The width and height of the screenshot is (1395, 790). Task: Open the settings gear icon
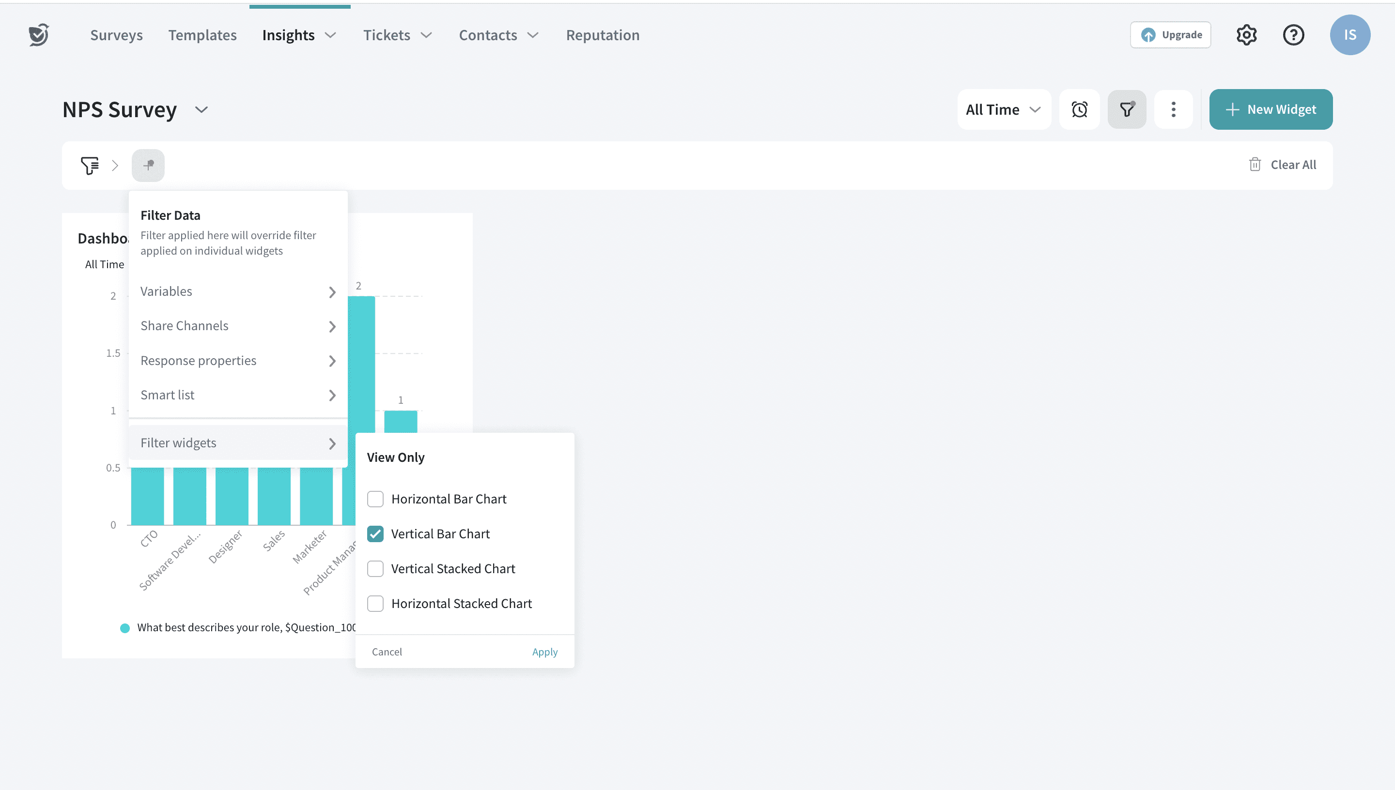point(1246,35)
